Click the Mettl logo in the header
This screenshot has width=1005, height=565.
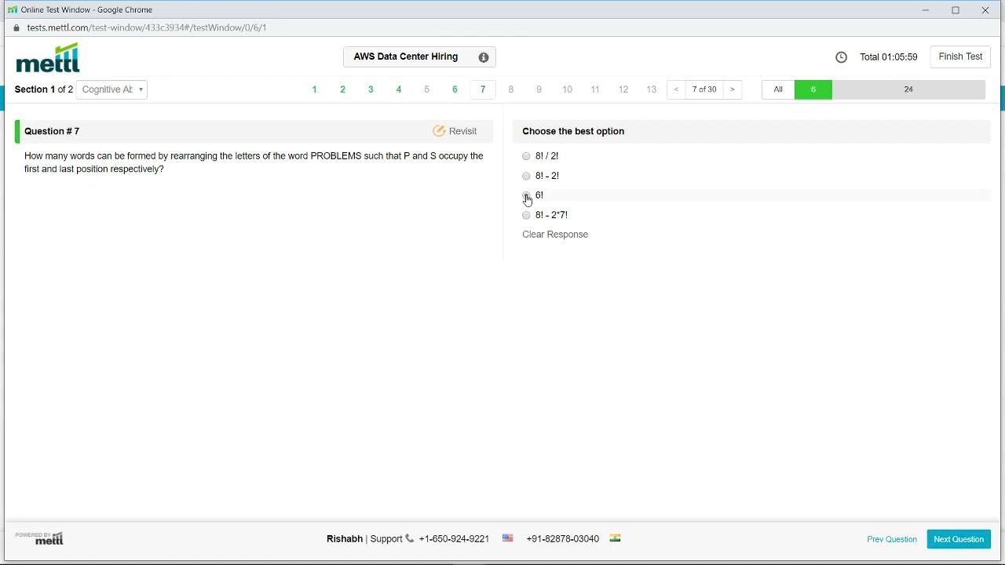click(48, 58)
